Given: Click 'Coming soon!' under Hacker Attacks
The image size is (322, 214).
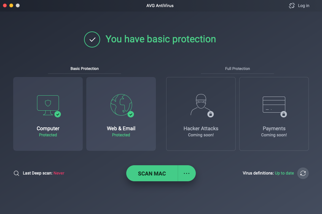Looking at the screenshot, I should click(x=201, y=135).
